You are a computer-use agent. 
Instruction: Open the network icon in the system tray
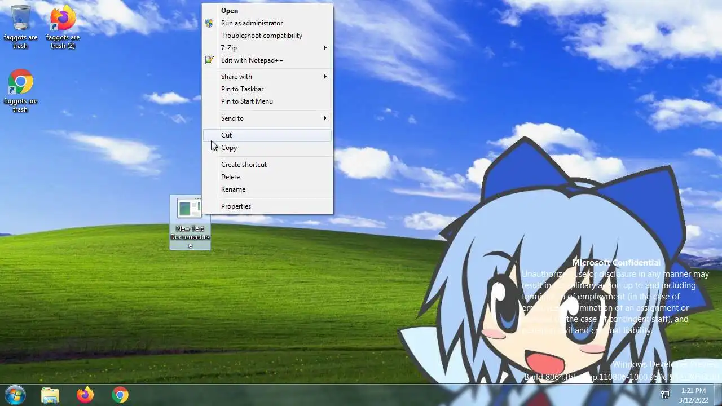[x=665, y=395]
